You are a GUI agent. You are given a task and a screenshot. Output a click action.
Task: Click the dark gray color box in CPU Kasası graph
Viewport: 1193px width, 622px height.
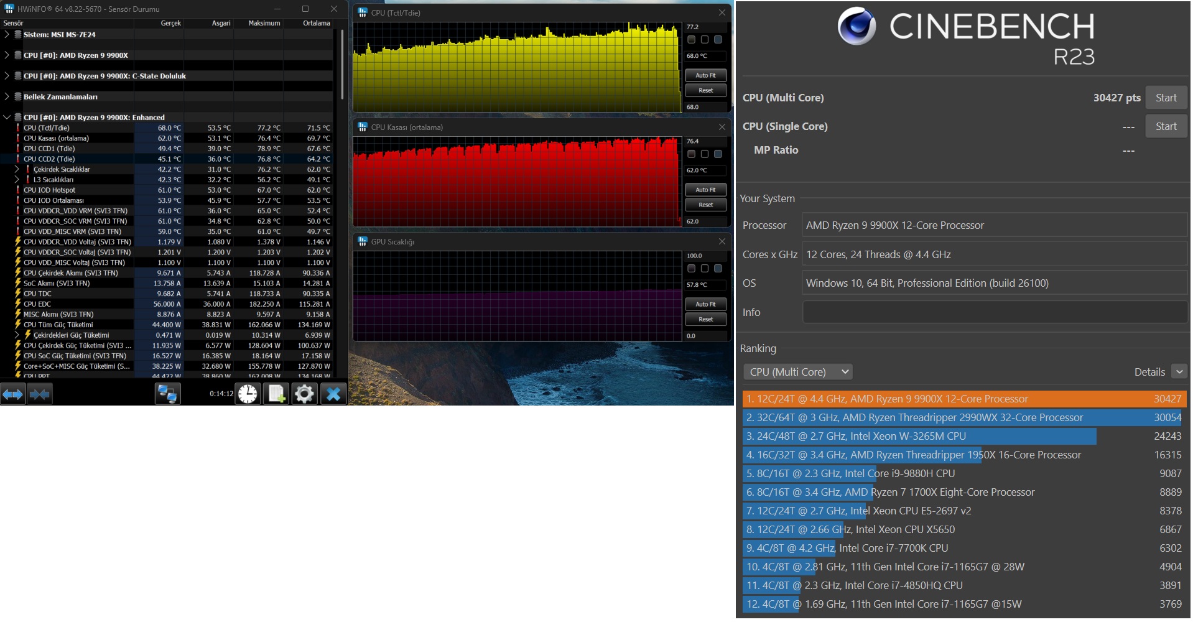691,154
